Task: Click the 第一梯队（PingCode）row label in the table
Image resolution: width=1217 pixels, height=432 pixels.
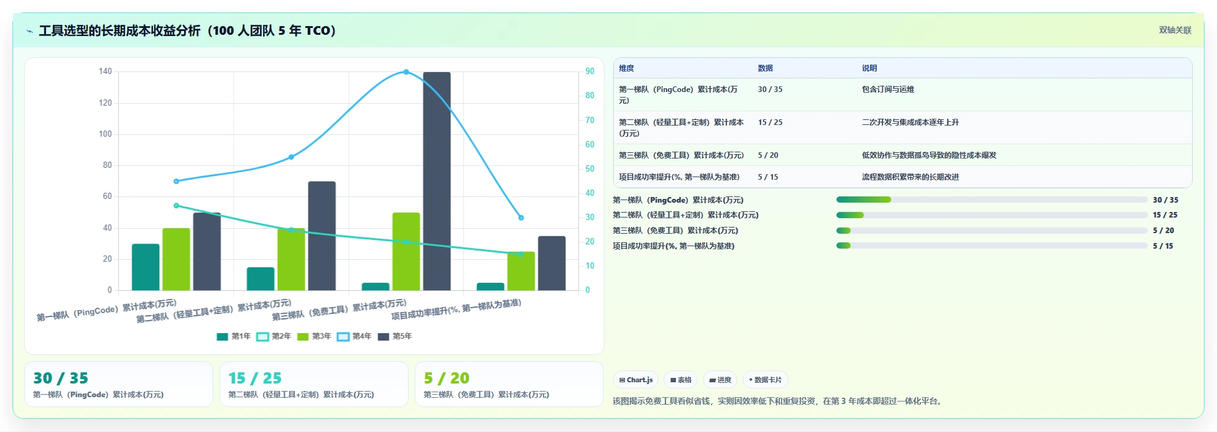Action: coord(678,95)
